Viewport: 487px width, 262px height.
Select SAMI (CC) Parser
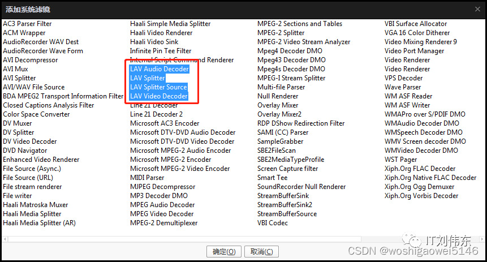click(x=283, y=132)
